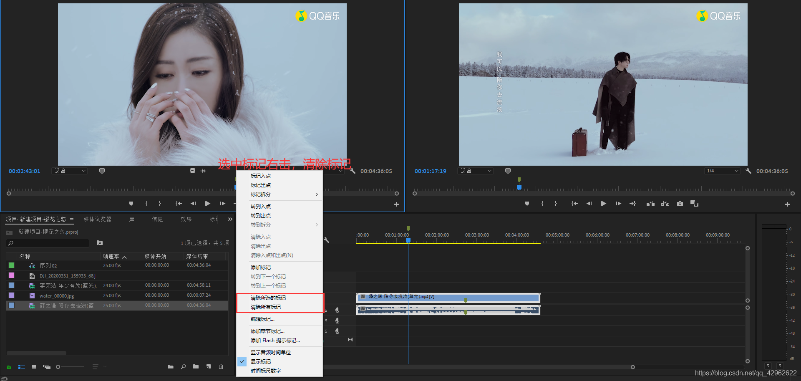801x381 pixels.
Task: Go to In point in Source monitor
Action: click(179, 204)
